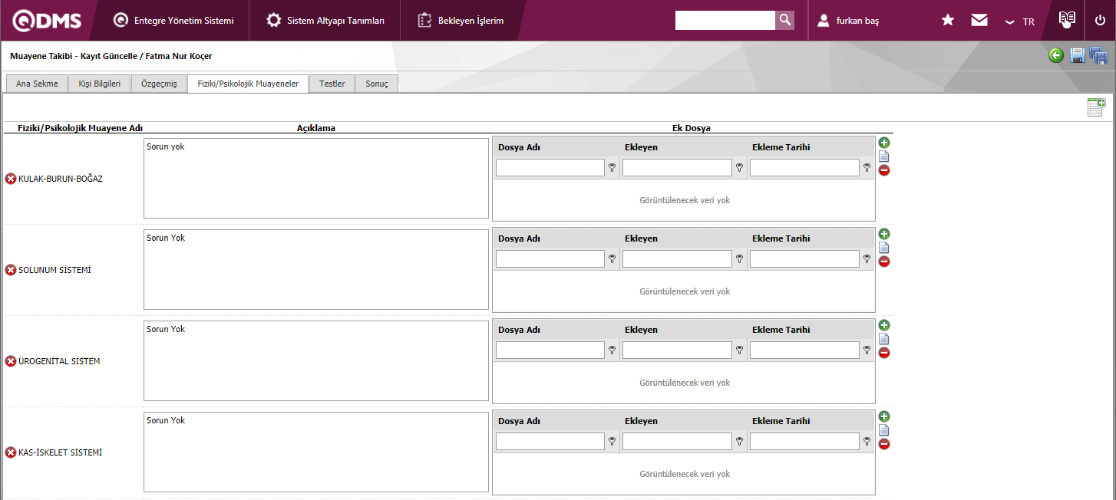The height and width of the screenshot is (500, 1116).
Task: Switch to the Testler tab
Action: 332,84
